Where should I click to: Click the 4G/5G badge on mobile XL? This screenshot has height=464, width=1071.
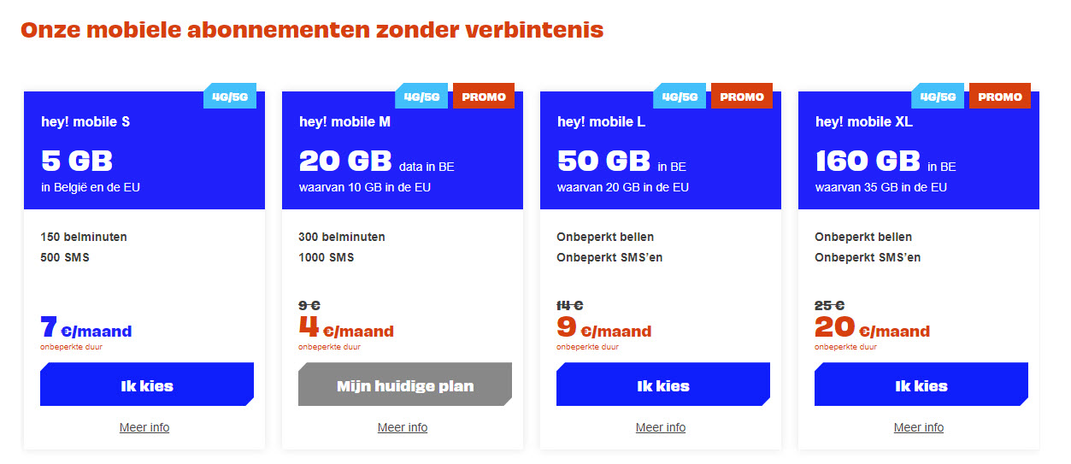click(x=939, y=97)
